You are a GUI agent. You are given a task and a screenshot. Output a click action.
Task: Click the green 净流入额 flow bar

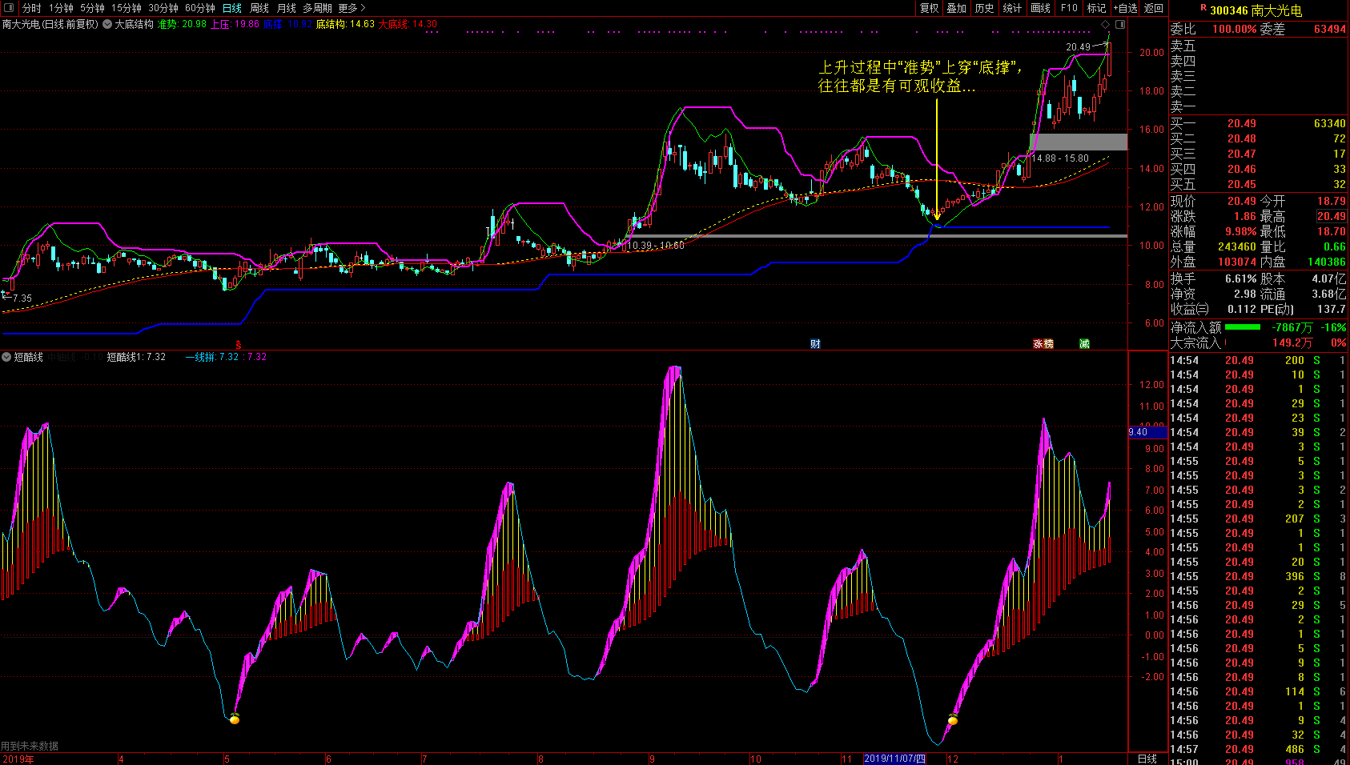[x=1242, y=327]
